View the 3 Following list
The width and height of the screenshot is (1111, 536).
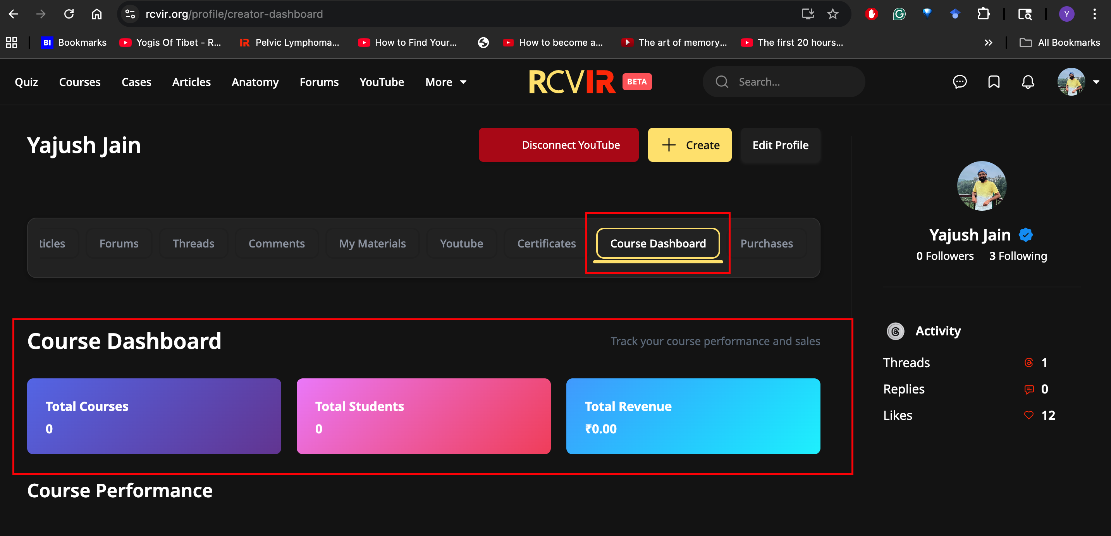click(x=1018, y=256)
